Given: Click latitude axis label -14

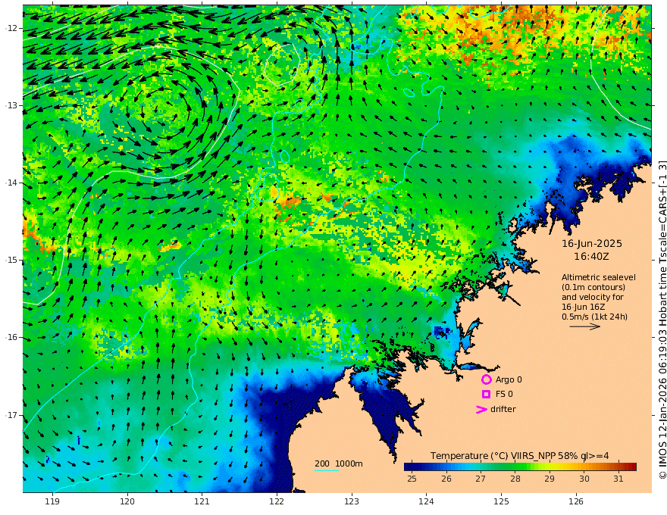Looking at the screenshot, I should [x=11, y=183].
